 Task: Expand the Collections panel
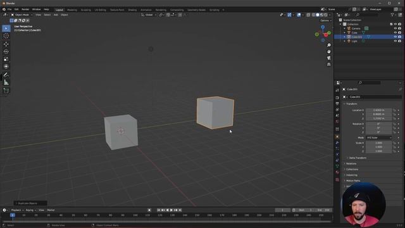click(352, 169)
